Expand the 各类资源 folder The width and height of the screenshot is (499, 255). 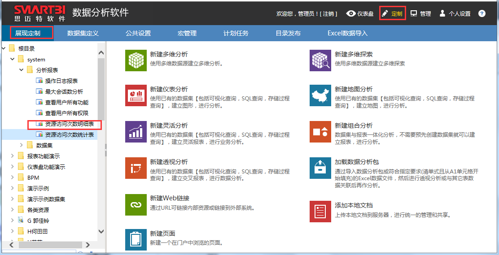coord(13,210)
